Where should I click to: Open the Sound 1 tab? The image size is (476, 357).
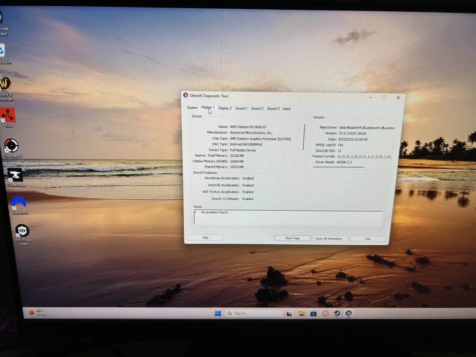coord(241,108)
